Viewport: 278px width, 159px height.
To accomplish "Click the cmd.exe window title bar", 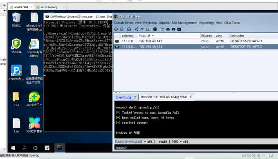I will click(78, 16).
